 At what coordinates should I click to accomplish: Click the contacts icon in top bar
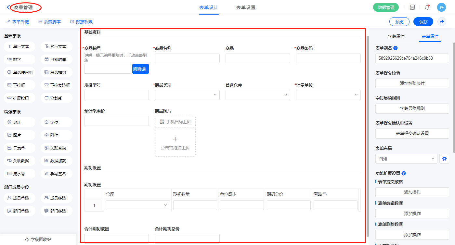coord(412,7)
